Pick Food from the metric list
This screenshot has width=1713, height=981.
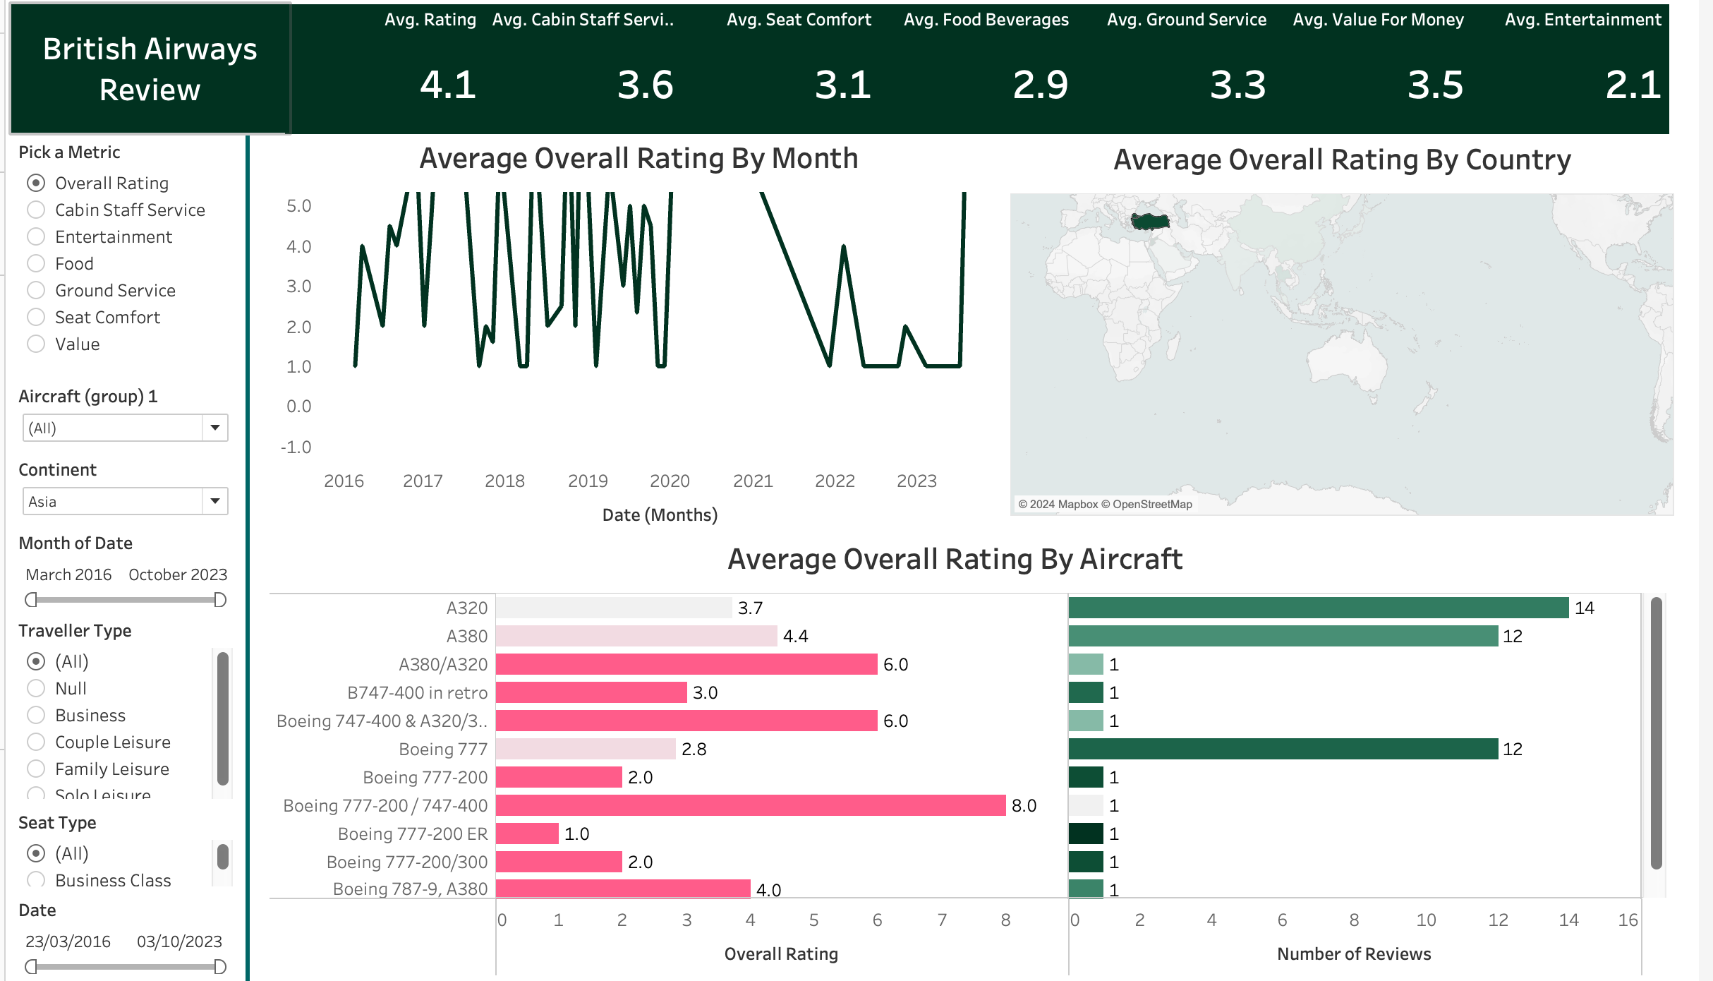pos(36,263)
